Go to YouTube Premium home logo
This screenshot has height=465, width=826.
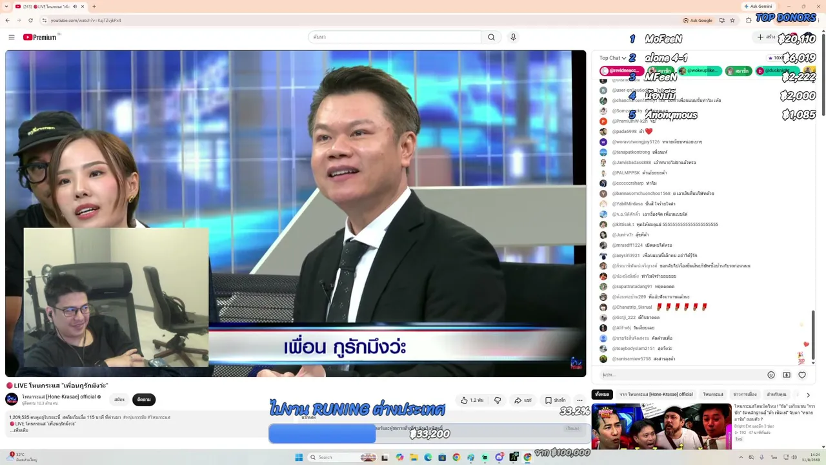pos(40,37)
